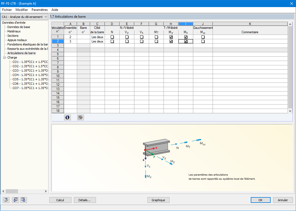
Task: Toggle N release checkbox for articulation 2
Action: (112, 41)
